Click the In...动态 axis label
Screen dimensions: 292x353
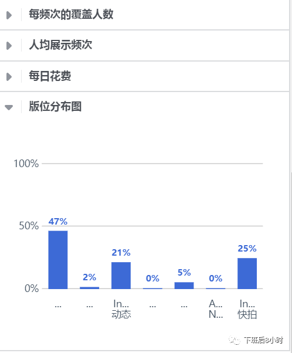click(x=121, y=309)
